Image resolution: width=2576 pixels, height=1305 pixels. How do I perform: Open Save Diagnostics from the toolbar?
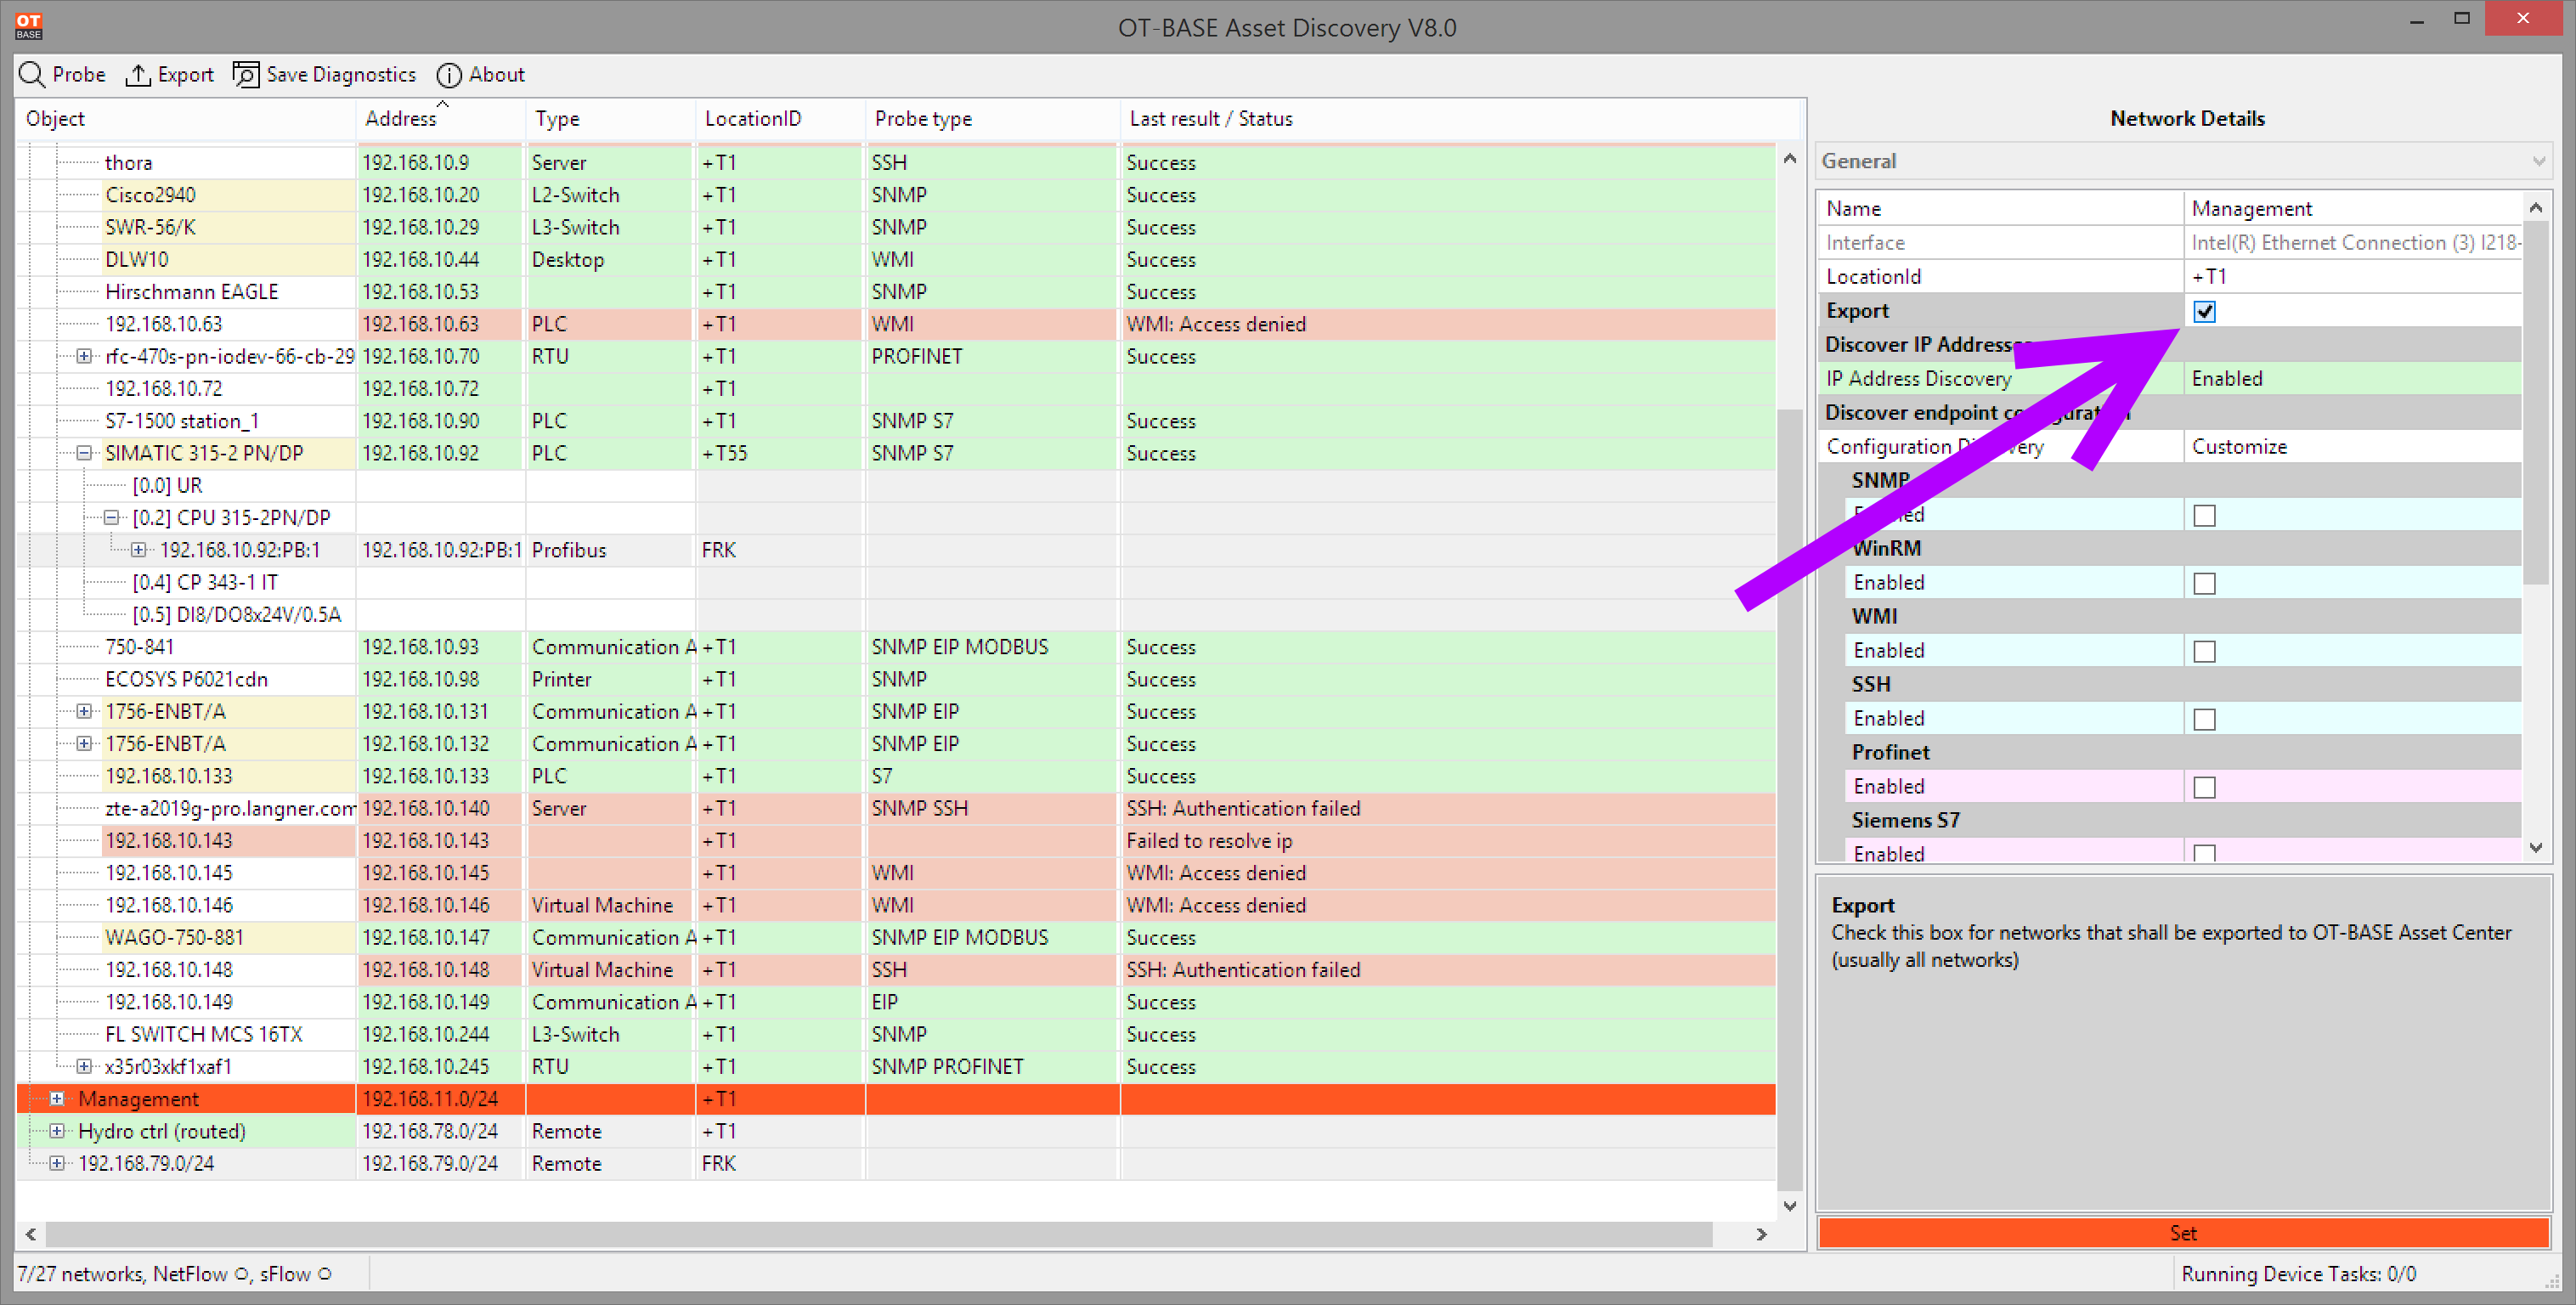pos(324,75)
